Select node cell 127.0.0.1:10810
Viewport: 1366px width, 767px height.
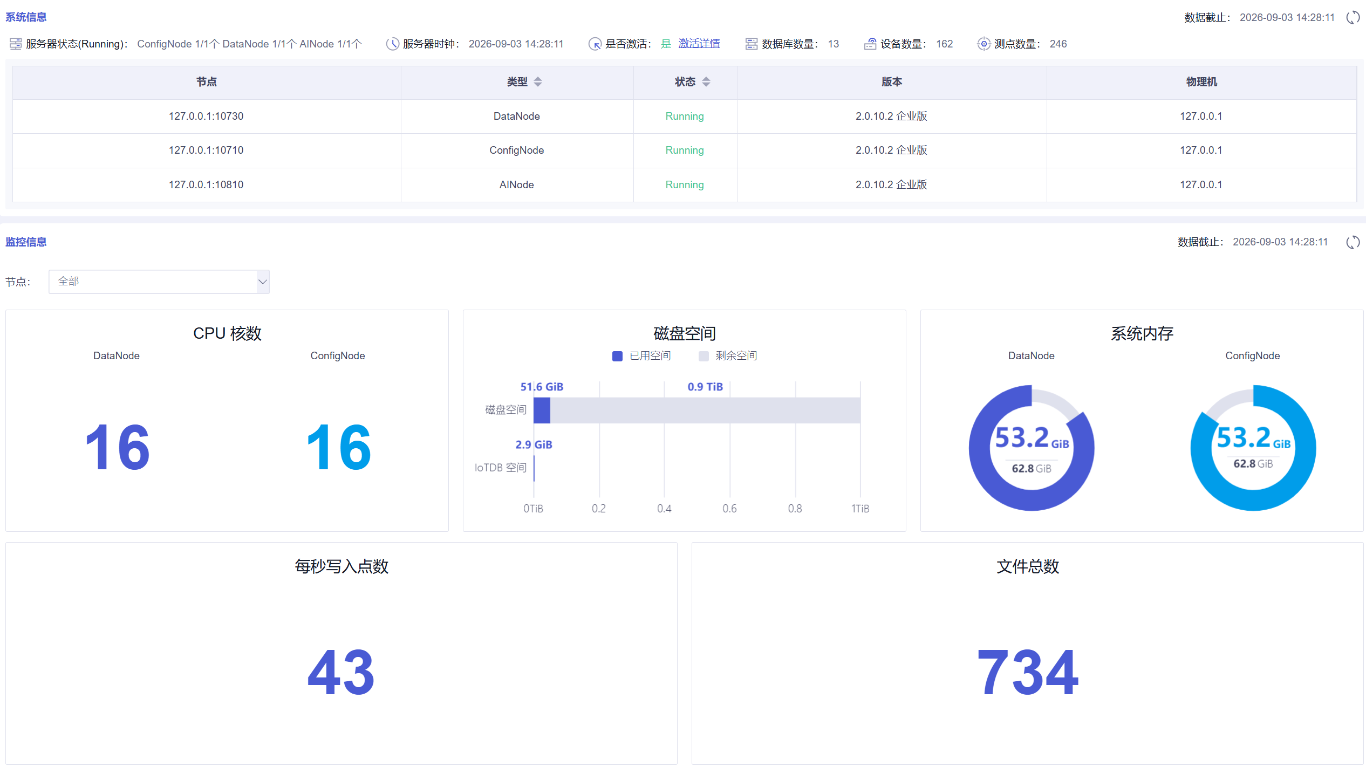tap(206, 184)
